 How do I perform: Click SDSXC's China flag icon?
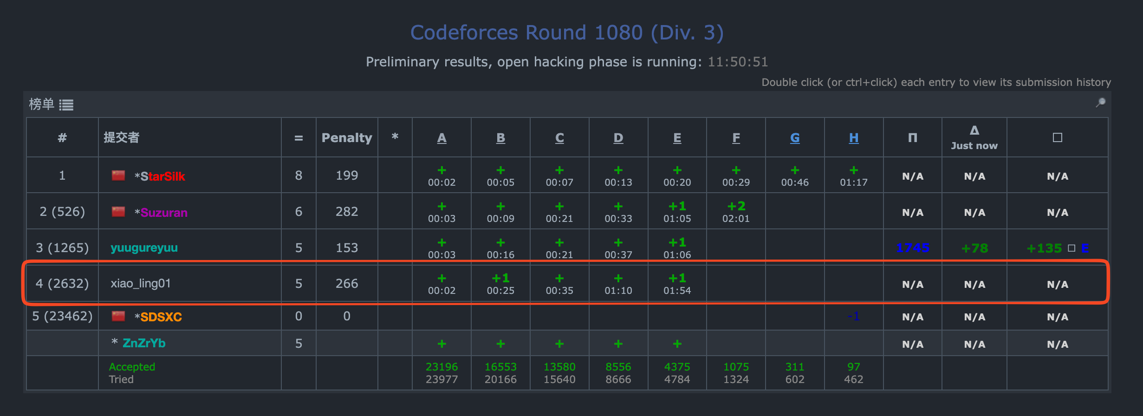(x=118, y=316)
